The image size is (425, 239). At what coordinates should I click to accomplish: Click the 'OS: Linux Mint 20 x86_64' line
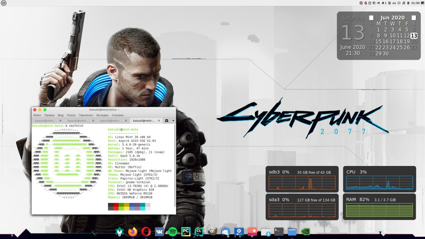pos(129,137)
